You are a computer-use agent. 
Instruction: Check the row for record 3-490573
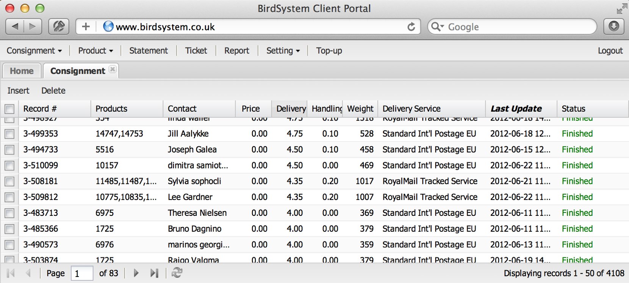point(9,245)
